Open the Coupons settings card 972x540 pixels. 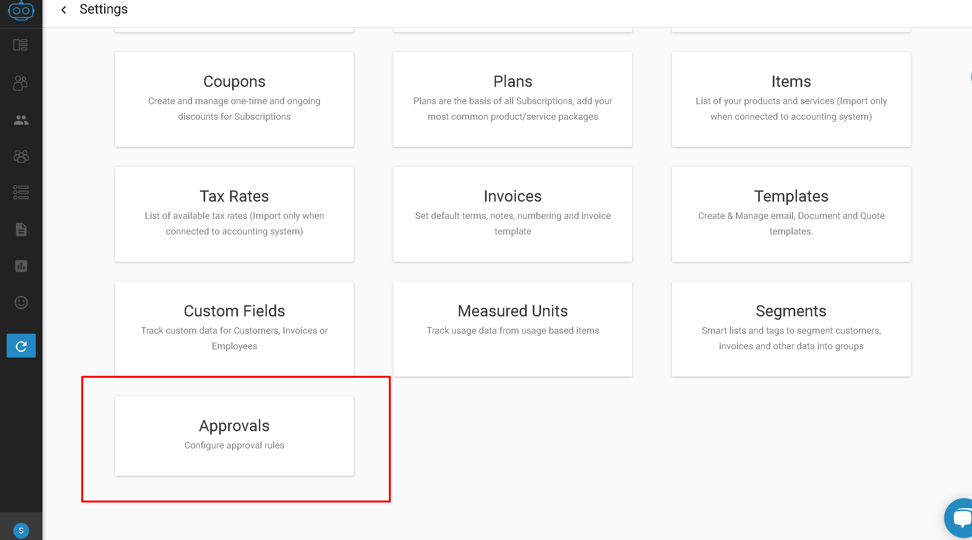234,99
